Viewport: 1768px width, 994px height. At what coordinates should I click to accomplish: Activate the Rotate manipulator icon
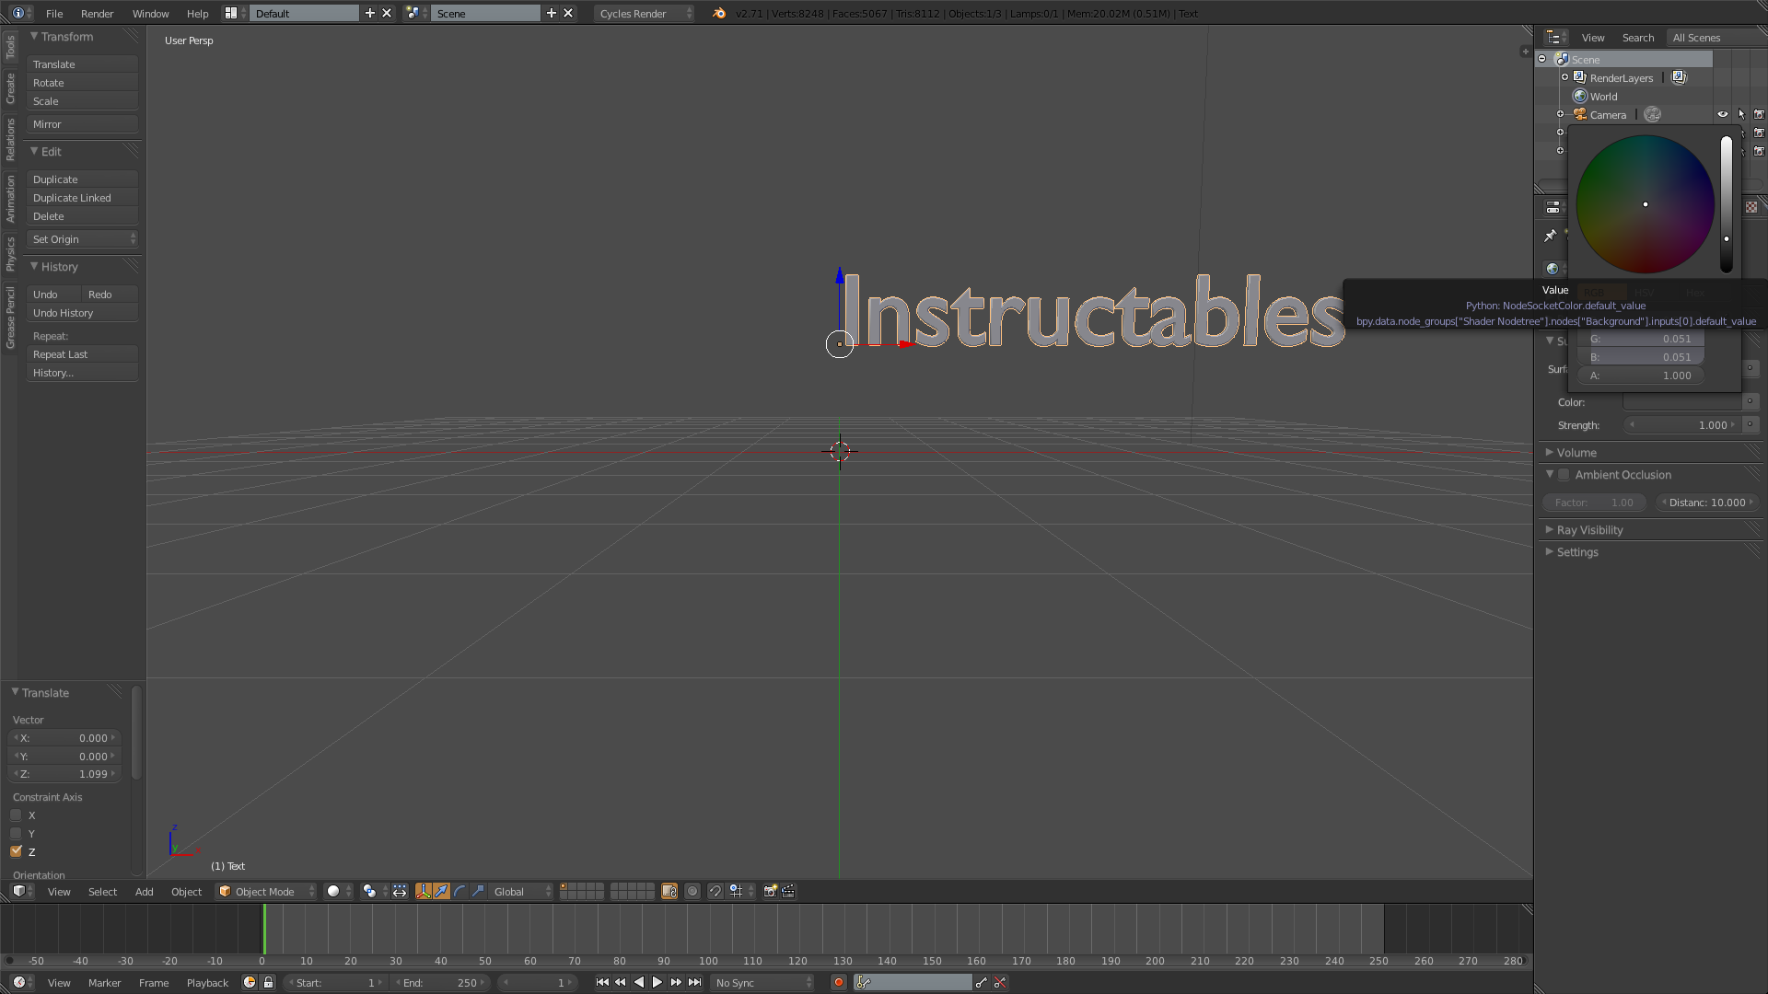[x=459, y=891]
